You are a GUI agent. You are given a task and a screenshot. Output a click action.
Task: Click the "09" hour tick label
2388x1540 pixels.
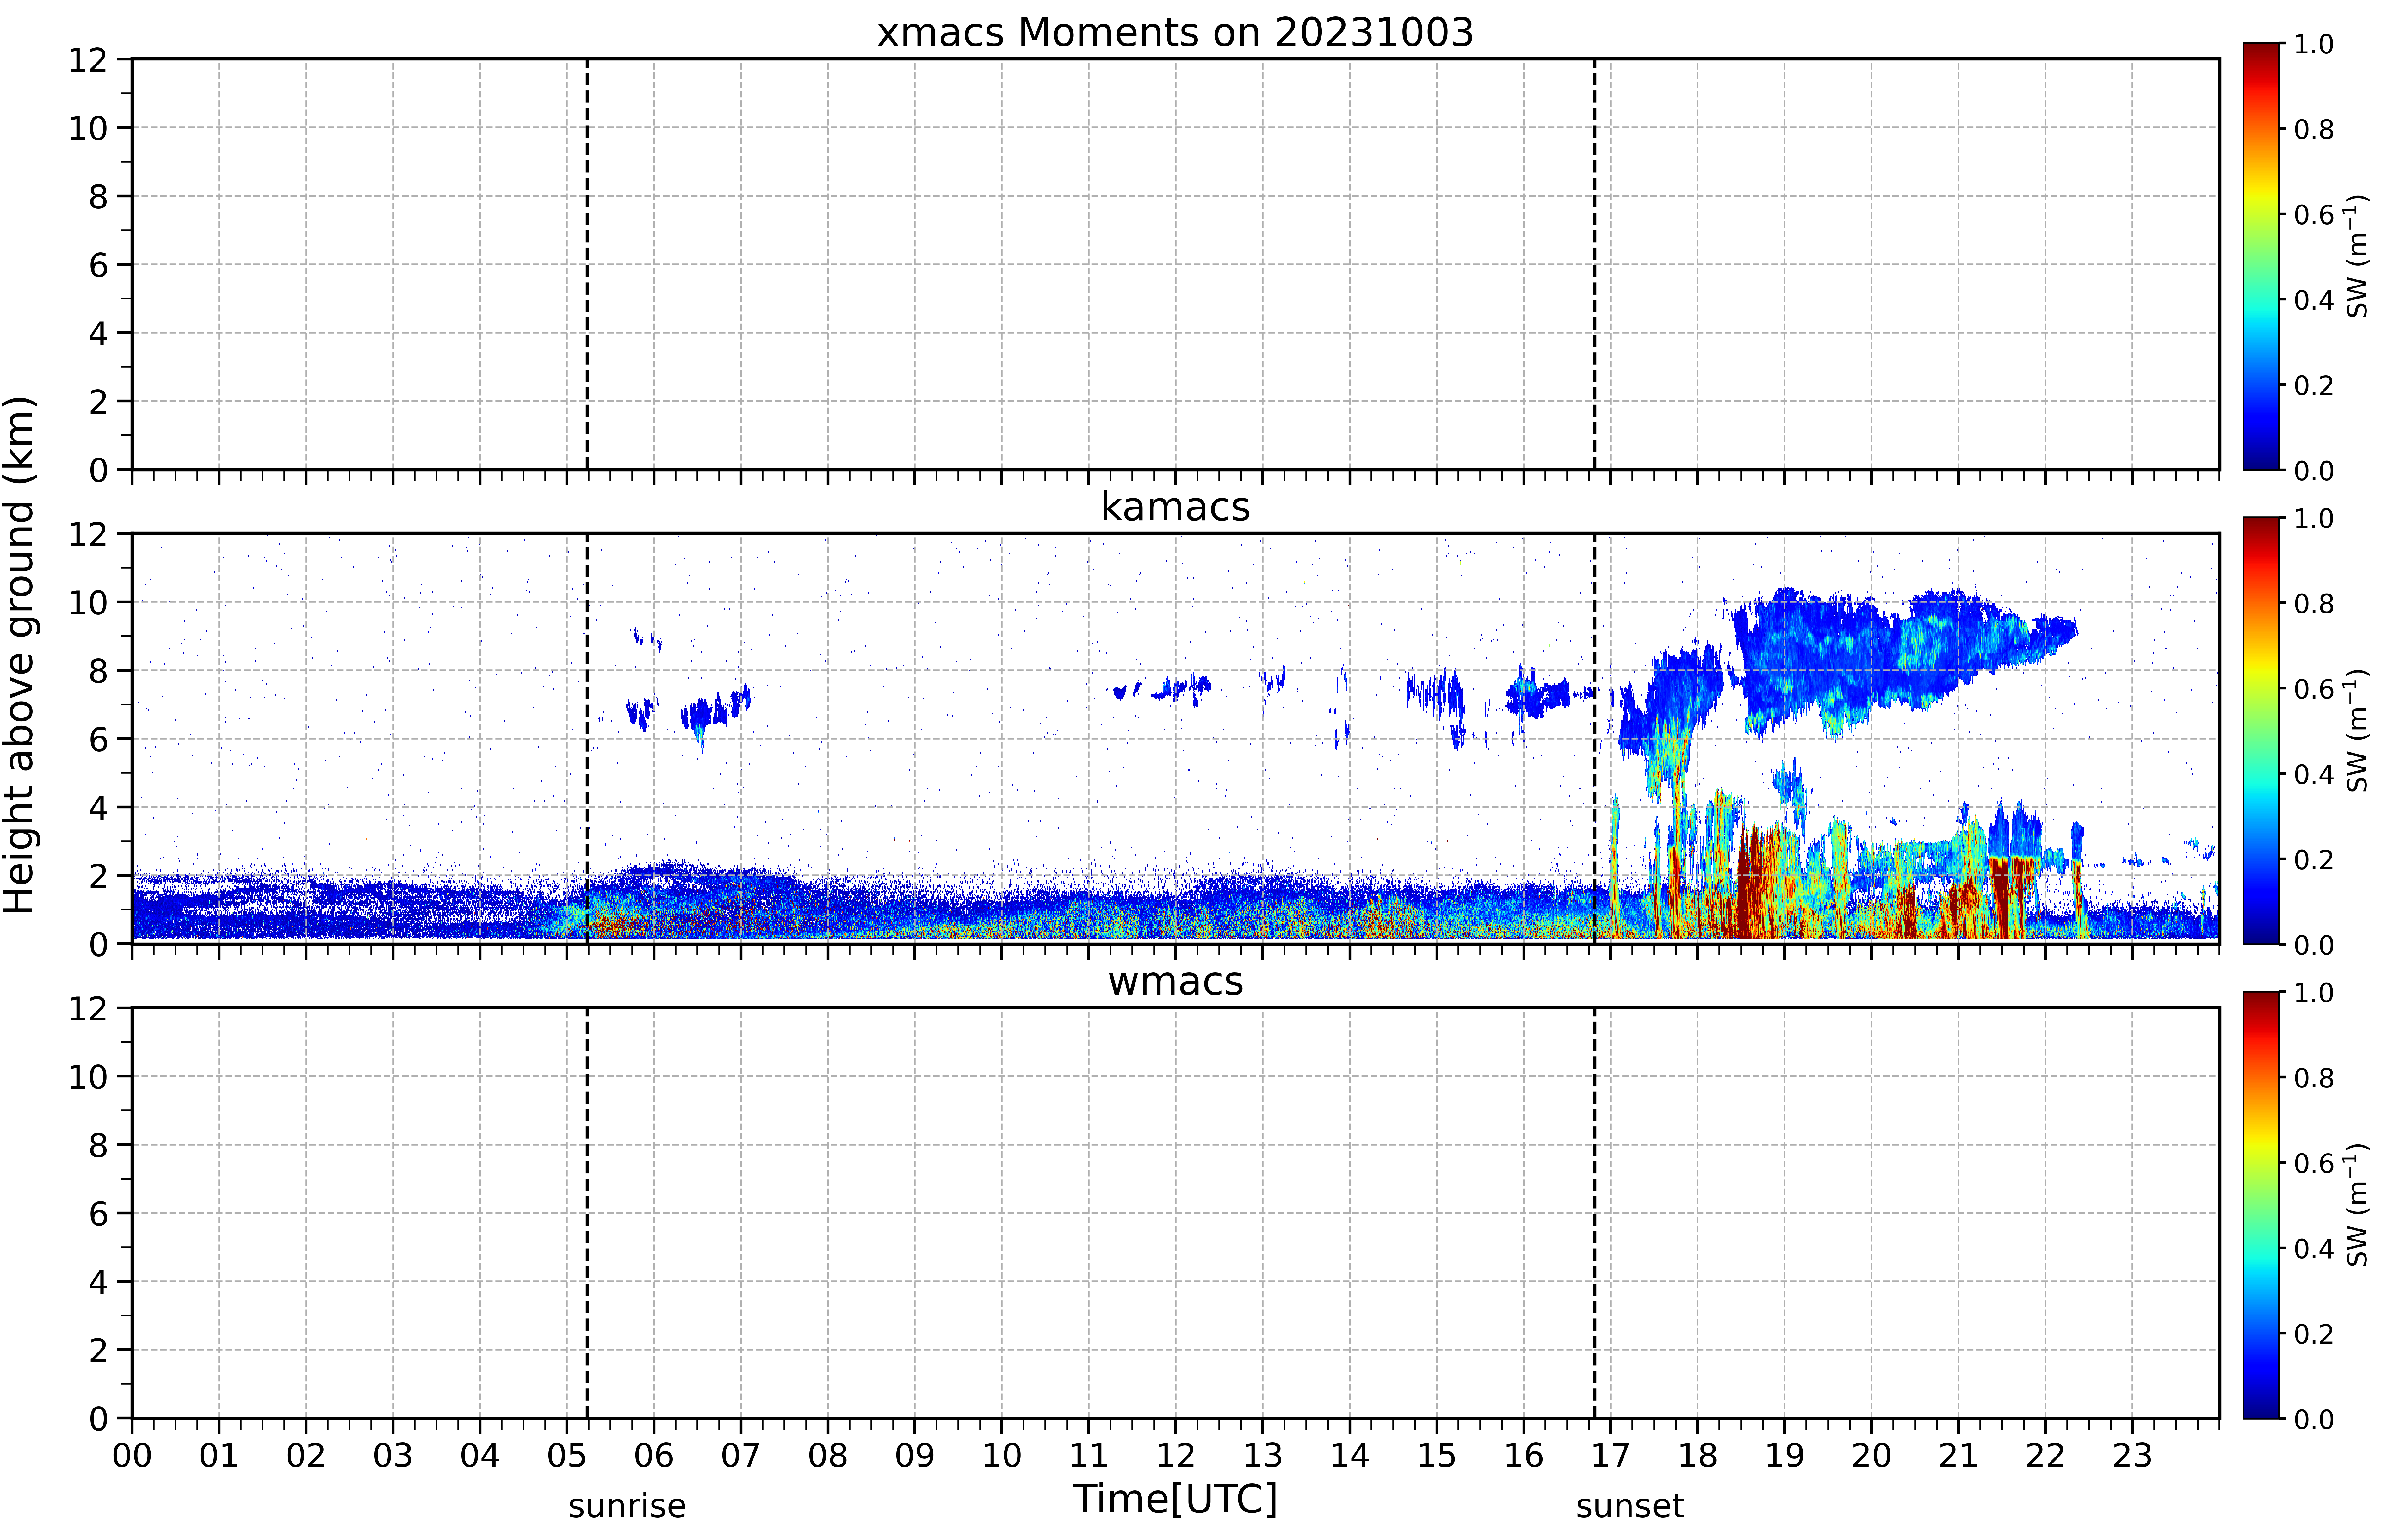click(x=915, y=1456)
